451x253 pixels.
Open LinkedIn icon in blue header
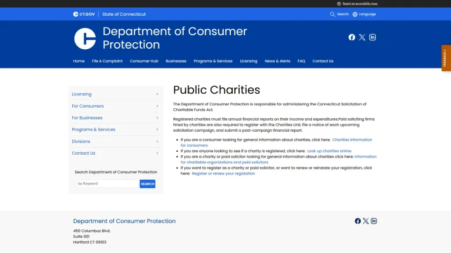tap(372, 37)
